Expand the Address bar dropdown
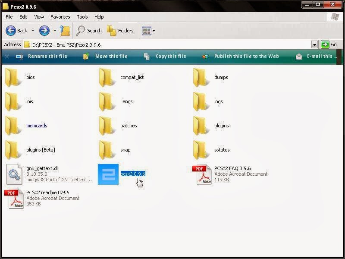This screenshot has width=345, height=259. [314, 45]
